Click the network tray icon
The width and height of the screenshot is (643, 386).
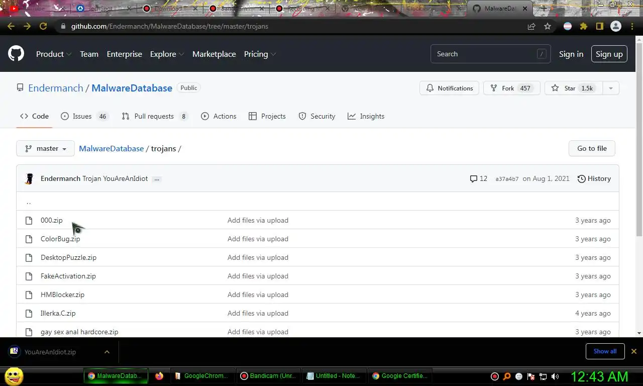[x=543, y=376]
